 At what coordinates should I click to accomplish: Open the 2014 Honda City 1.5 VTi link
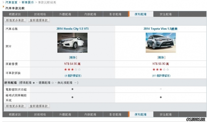(72, 29)
